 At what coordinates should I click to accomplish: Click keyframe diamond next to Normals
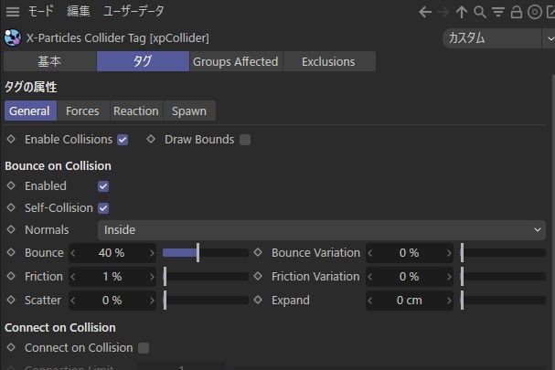(11, 229)
